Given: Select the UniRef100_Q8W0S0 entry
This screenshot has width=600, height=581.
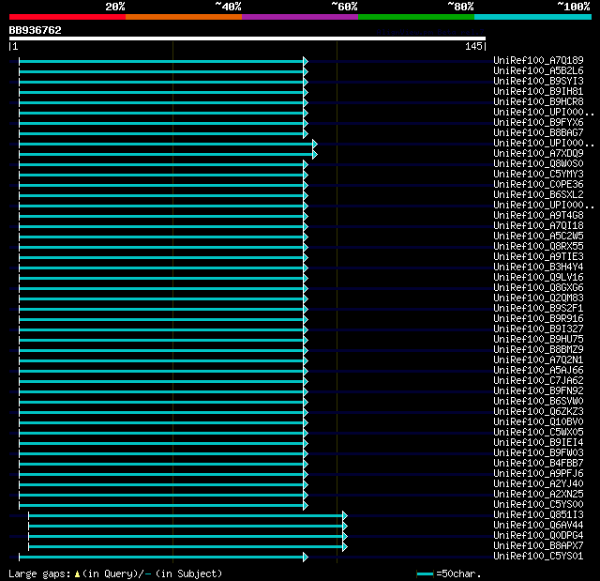Looking at the screenshot, I should click(538, 164).
